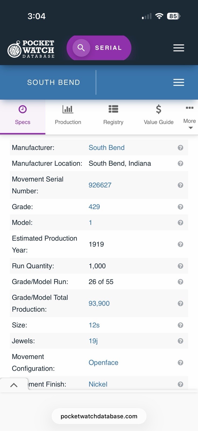198x431 pixels.
Task: Show help for Movement Finish row
Action: point(181,384)
